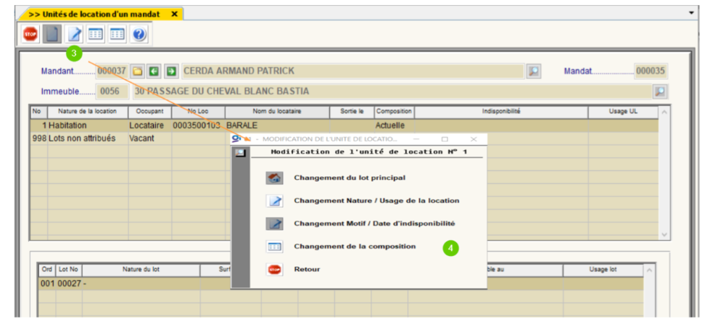The width and height of the screenshot is (718, 327).
Task: Select the Habitation row in location table
Action: pyautogui.click(x=80, y=125)
